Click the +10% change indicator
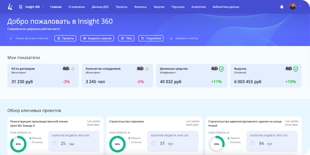The image size is (310, 155). pyautogui.click(x=290, y=82)
